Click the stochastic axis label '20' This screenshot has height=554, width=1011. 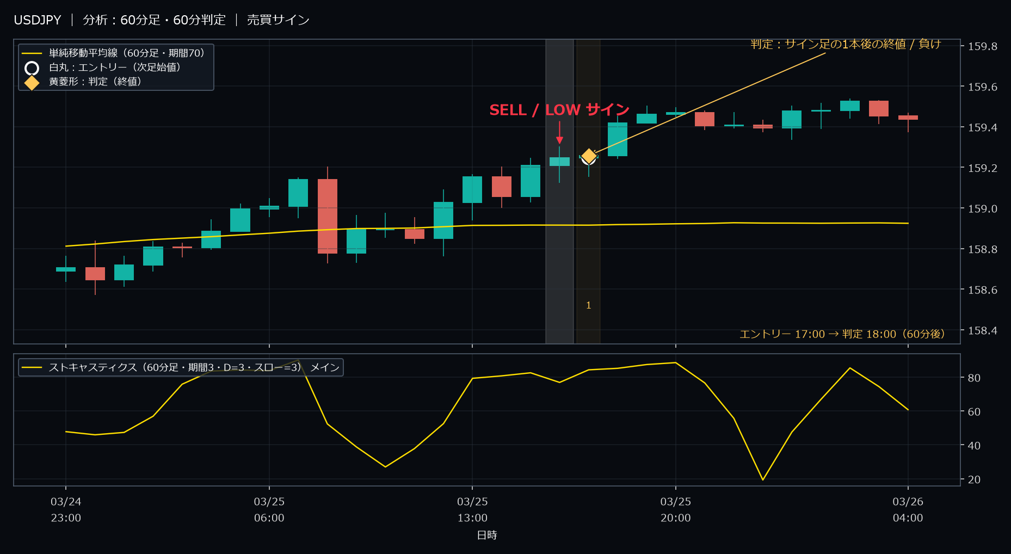[x=974, y=480]
